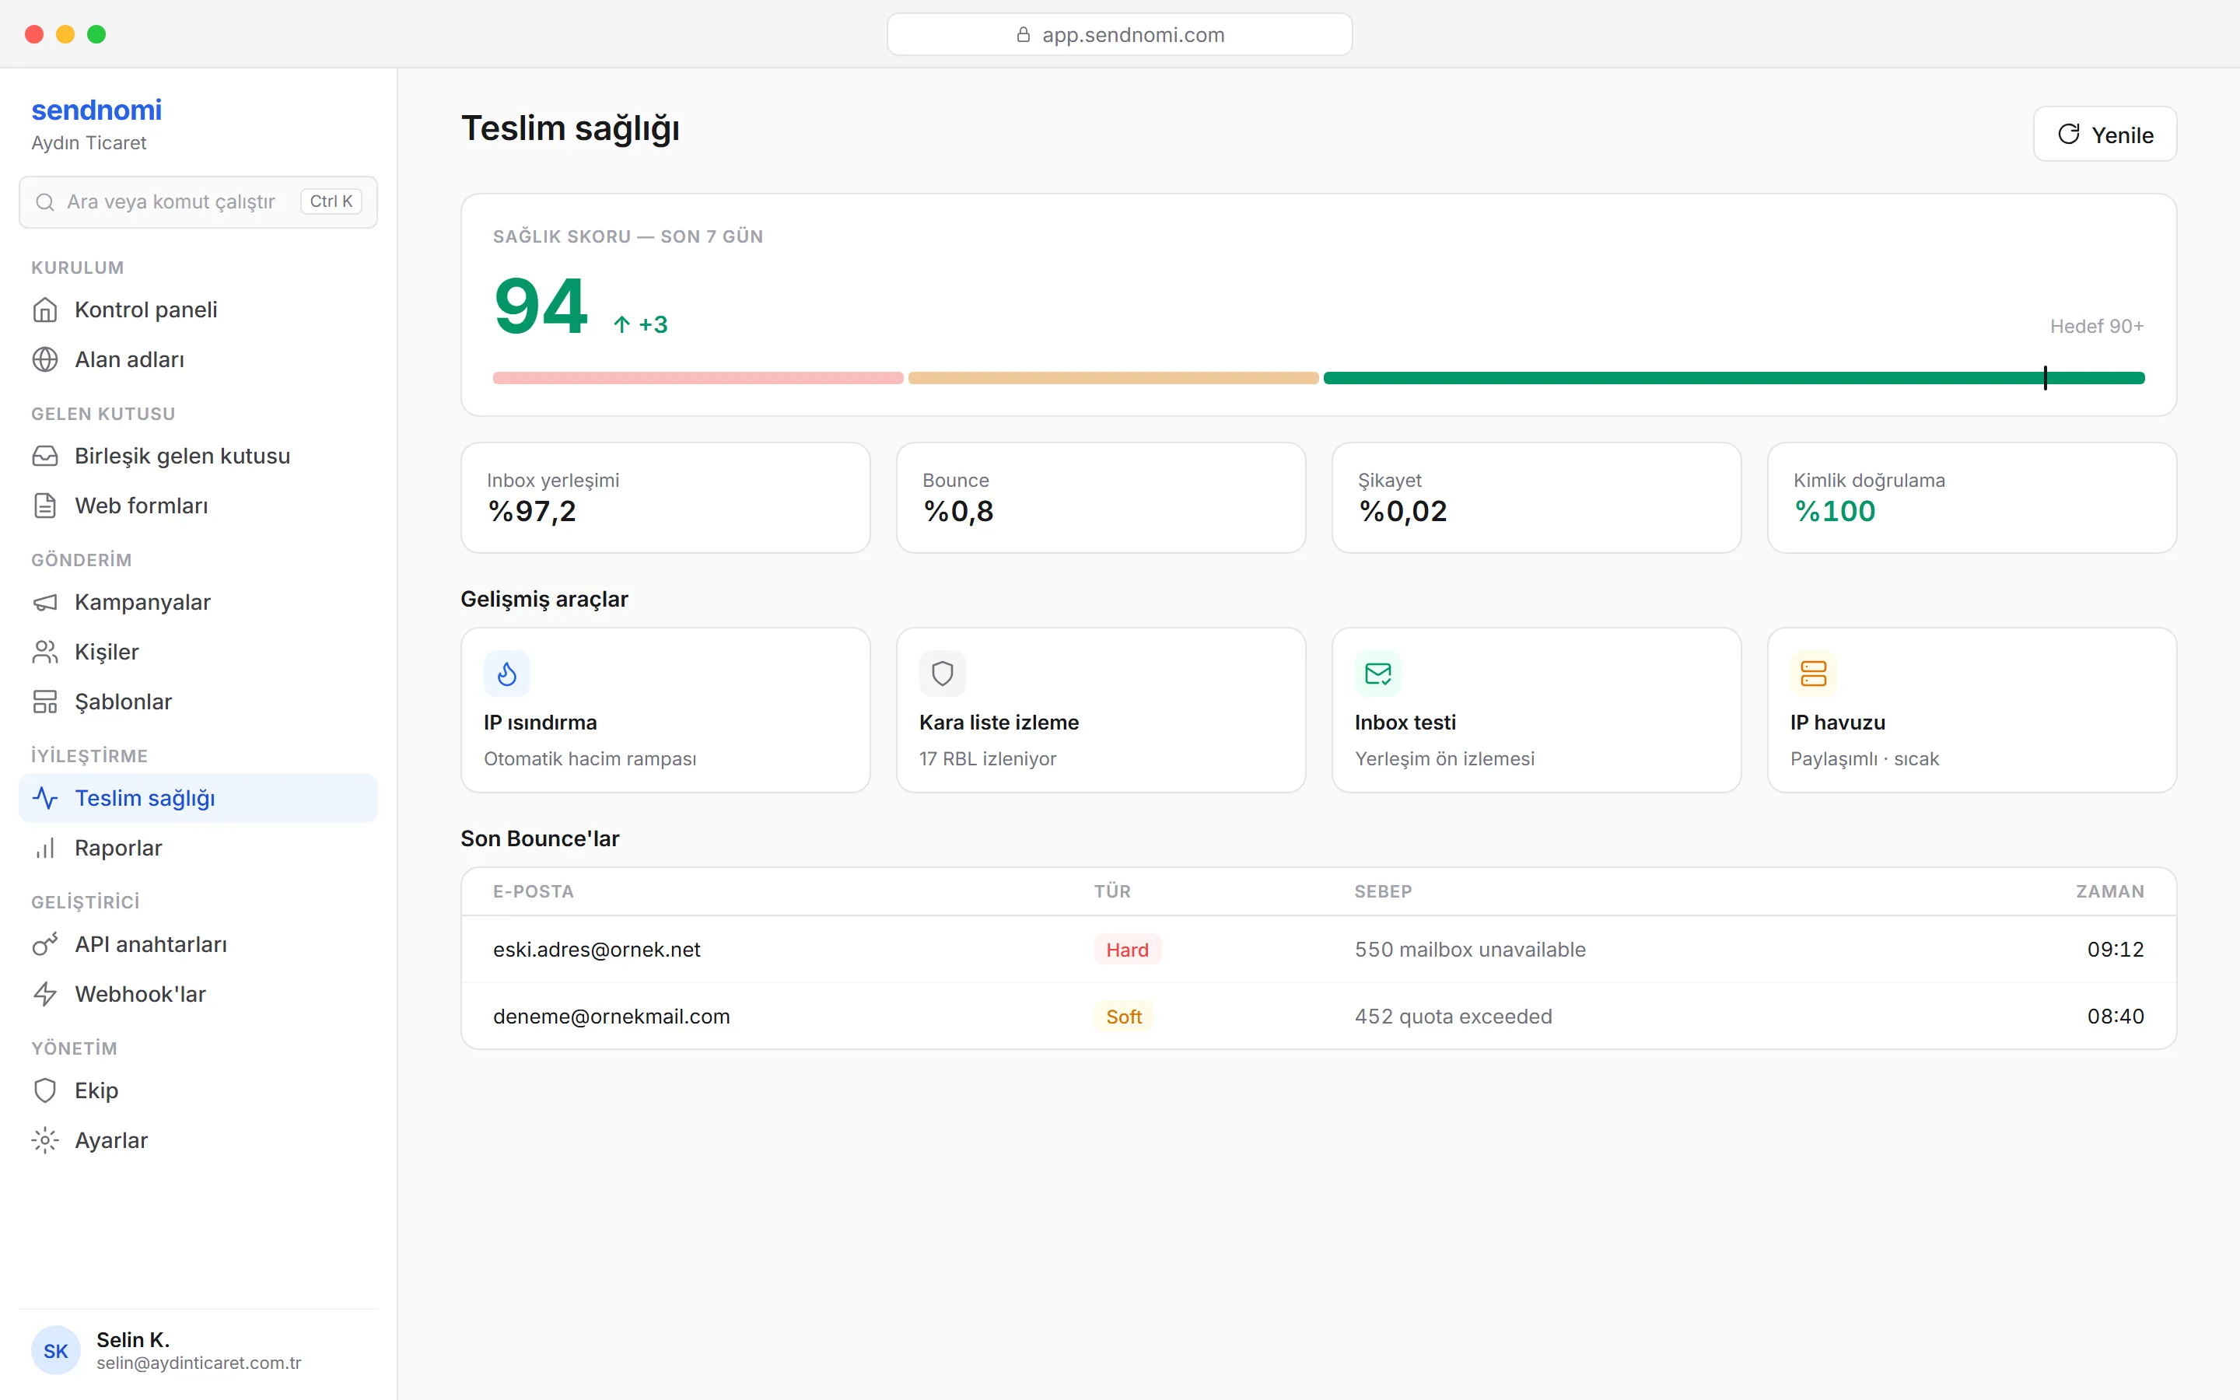Open the Kara liste izleme card
The width and height of the screenshot is (2240, 1400).
pyautogui.click(x=1101, y=710)
